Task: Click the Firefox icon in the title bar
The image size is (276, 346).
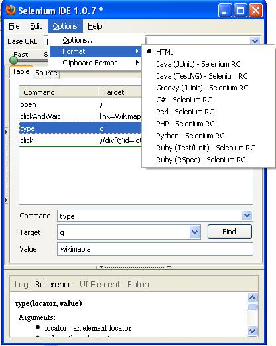Action: [11, 10]
